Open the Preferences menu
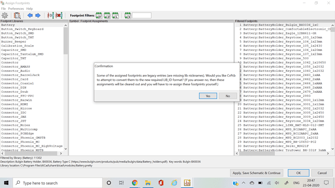The image size is (335, 188). 16,9
